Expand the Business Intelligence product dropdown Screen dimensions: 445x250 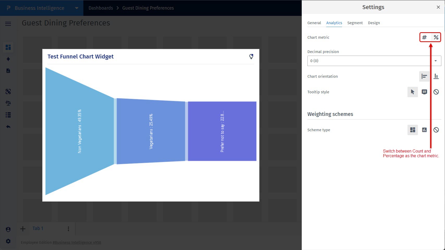tap(77, 8)
